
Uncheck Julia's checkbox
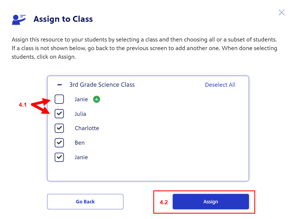(59, 114)
